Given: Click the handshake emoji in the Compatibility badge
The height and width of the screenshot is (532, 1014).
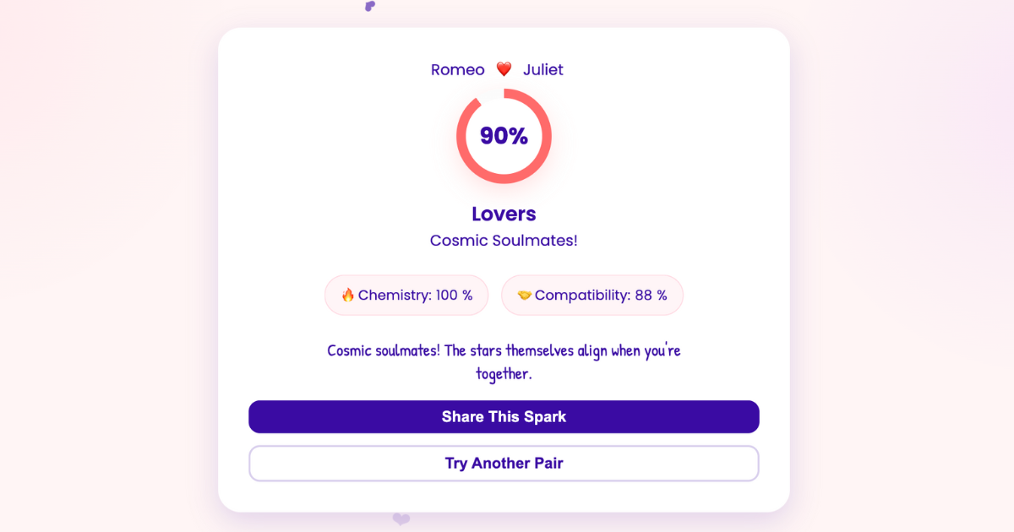Looking at the screenshot, I should 526,295.
